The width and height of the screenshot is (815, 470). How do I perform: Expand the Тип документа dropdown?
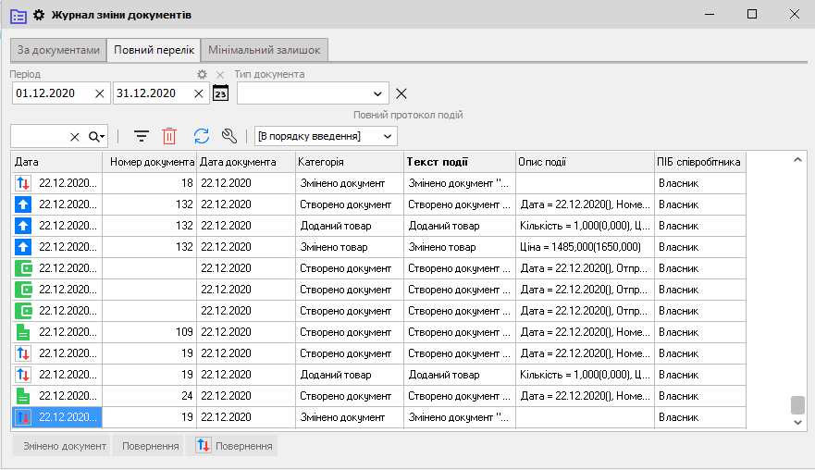(377, 93)
